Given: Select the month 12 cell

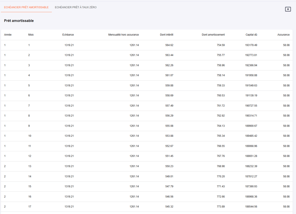Looking at the screenshot, I should [x=30, y=156].
